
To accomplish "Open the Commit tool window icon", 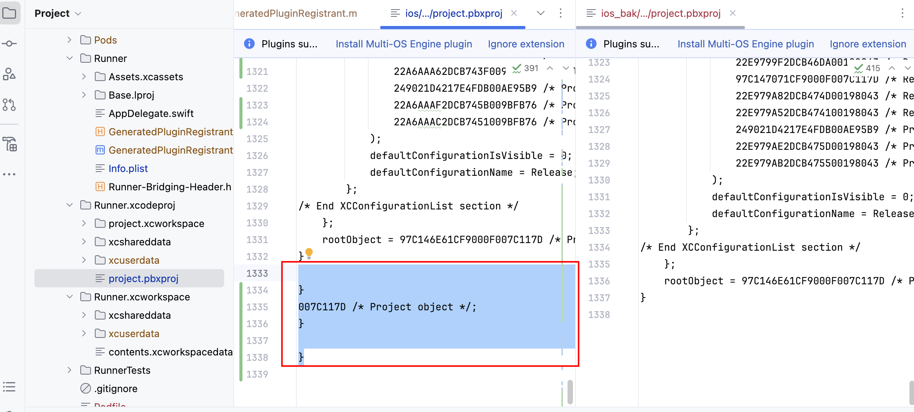I will [x=10, y=44].
